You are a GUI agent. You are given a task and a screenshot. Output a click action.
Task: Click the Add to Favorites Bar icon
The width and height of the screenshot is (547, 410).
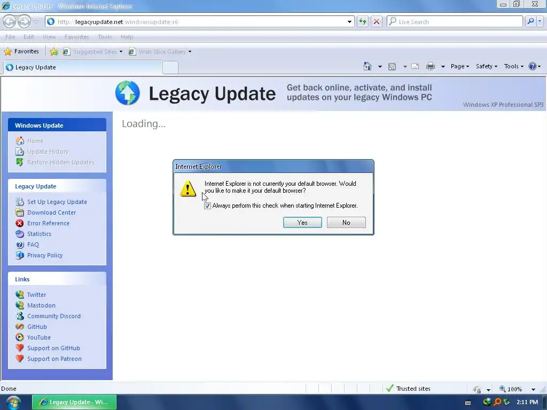pyautogui.click(x=54, y=52)
